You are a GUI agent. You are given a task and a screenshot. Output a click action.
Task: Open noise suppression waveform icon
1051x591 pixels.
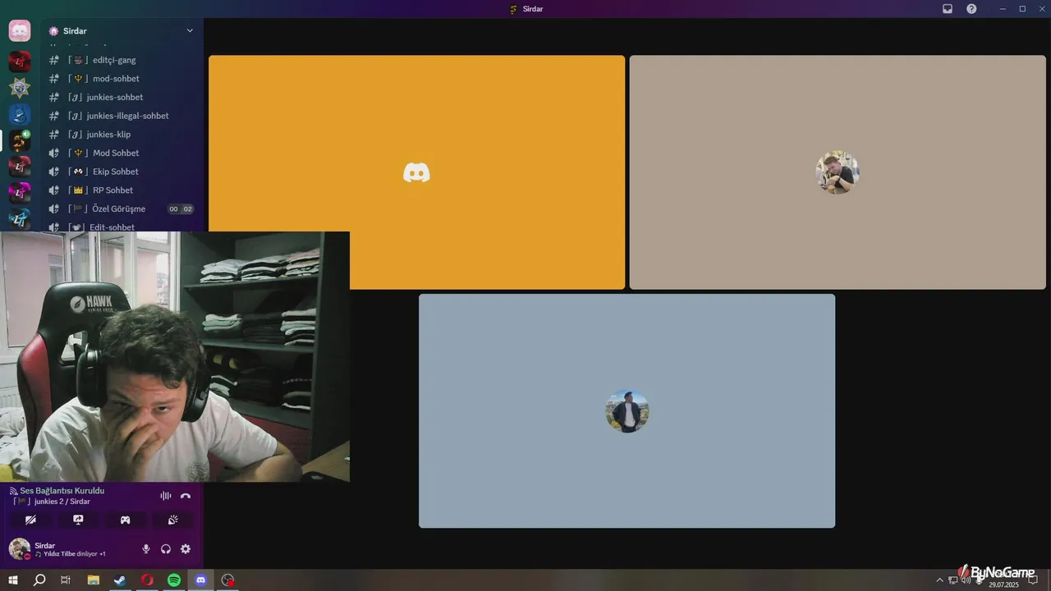(166, 496)
